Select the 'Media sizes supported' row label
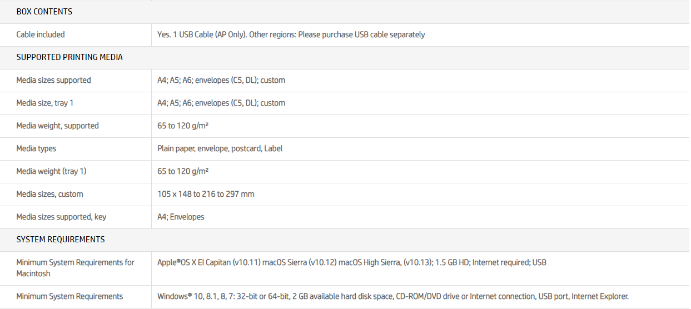Image resolution: width=691 pixels, height=309 pixels. 53,80
